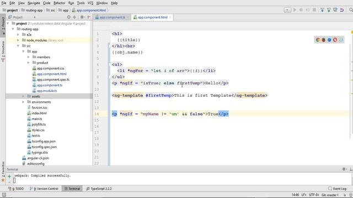Open TypeScript 2.2.2 tool window
The width and height of the screenshot is (353, 198).
point(99,189)
